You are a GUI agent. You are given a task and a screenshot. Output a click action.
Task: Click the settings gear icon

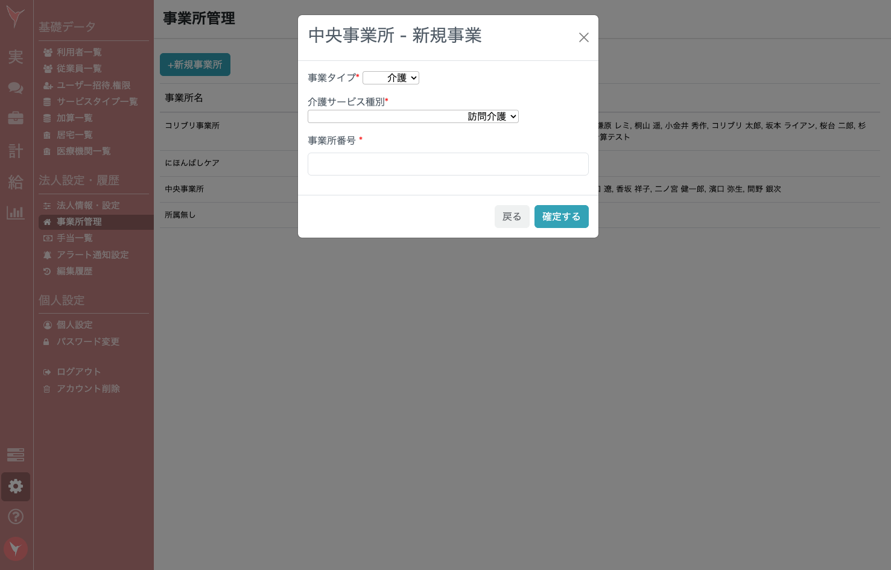click(15, 486)
